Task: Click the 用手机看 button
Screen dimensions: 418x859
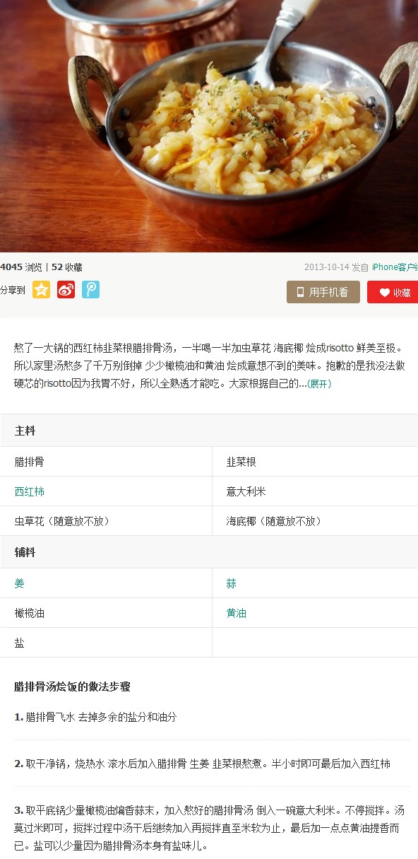Action: 323,292
